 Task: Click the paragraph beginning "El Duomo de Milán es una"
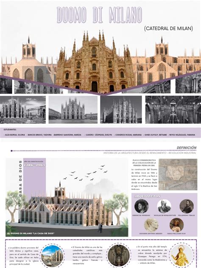[87, 255]
